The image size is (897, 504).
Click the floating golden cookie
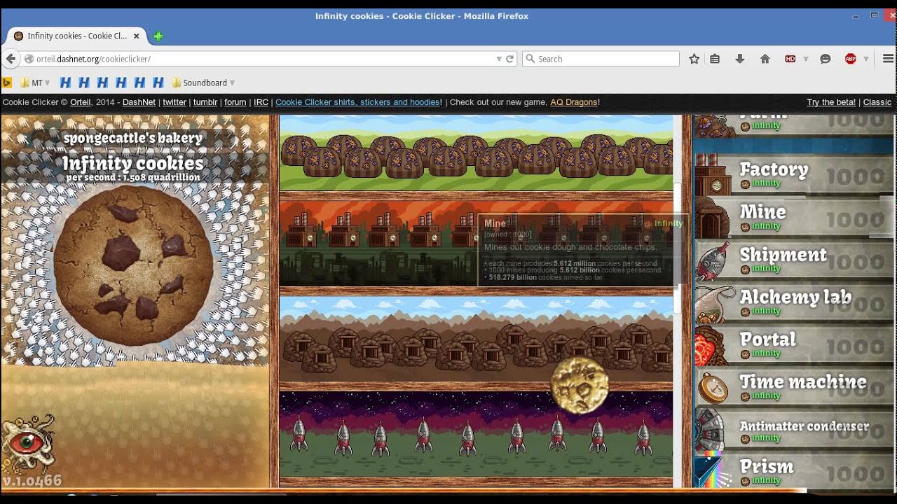click(x=580, y=384)
